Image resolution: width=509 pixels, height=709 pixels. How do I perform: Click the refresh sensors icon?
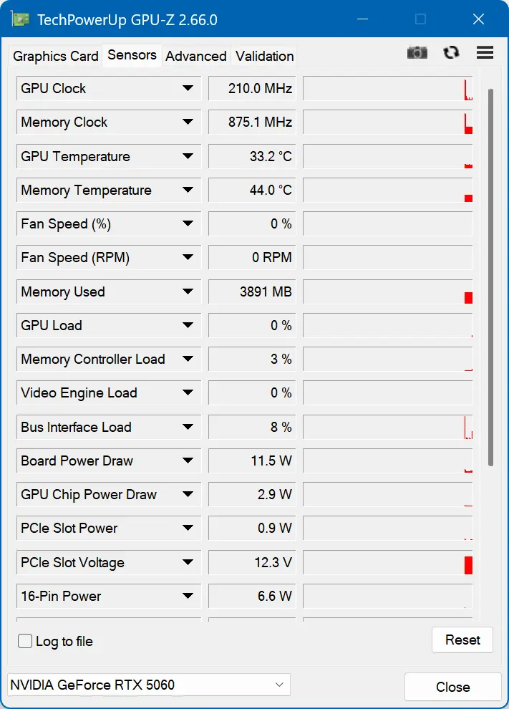(x=451, y=53)
